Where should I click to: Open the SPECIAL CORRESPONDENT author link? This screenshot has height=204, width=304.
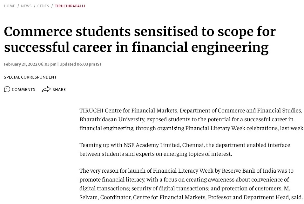[30, 77]
